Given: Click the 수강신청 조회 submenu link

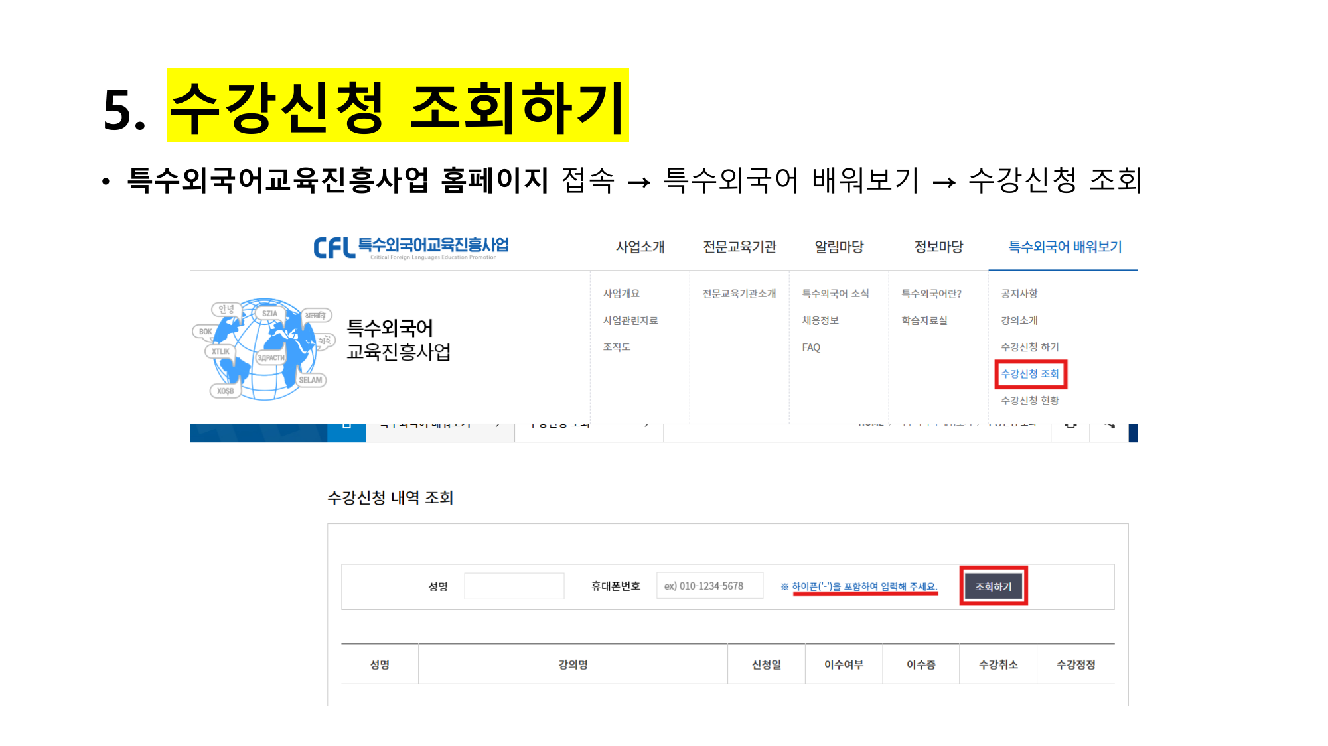Looking at the screenshot, I should click(1029, 374).
